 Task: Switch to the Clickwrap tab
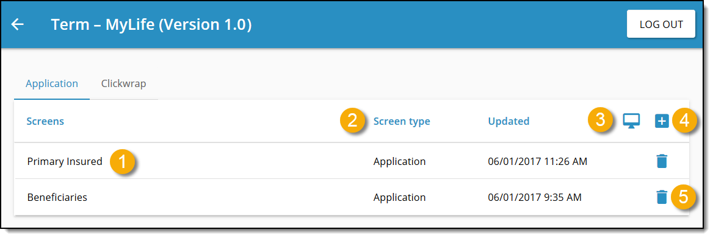pyautogui.click(x=124, y=84)
